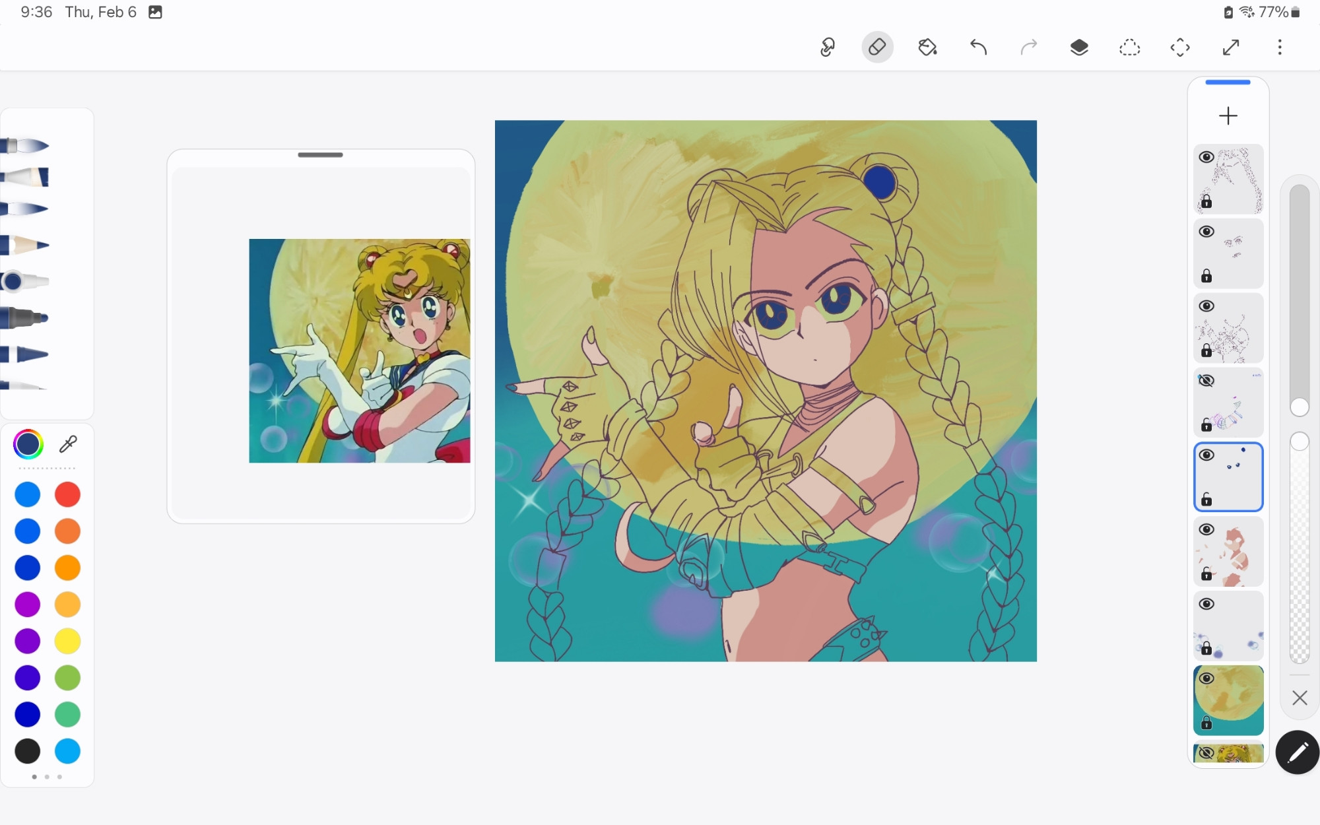The height and width of the screenshot is (825, 1320).
Task: Open the layers panel icon
Action: click(1079, 48)
